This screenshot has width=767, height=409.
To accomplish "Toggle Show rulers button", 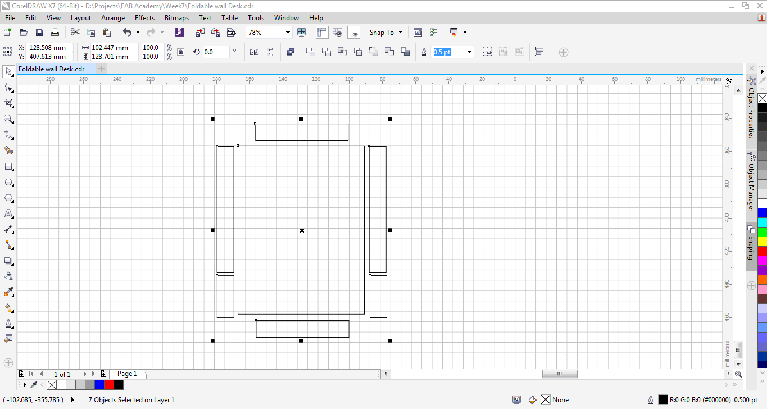I will pos(322,33).
